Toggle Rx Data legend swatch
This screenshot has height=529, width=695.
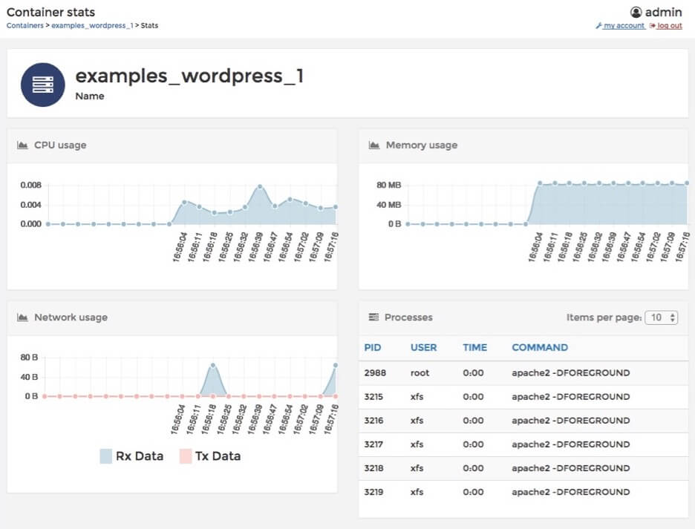106,456
